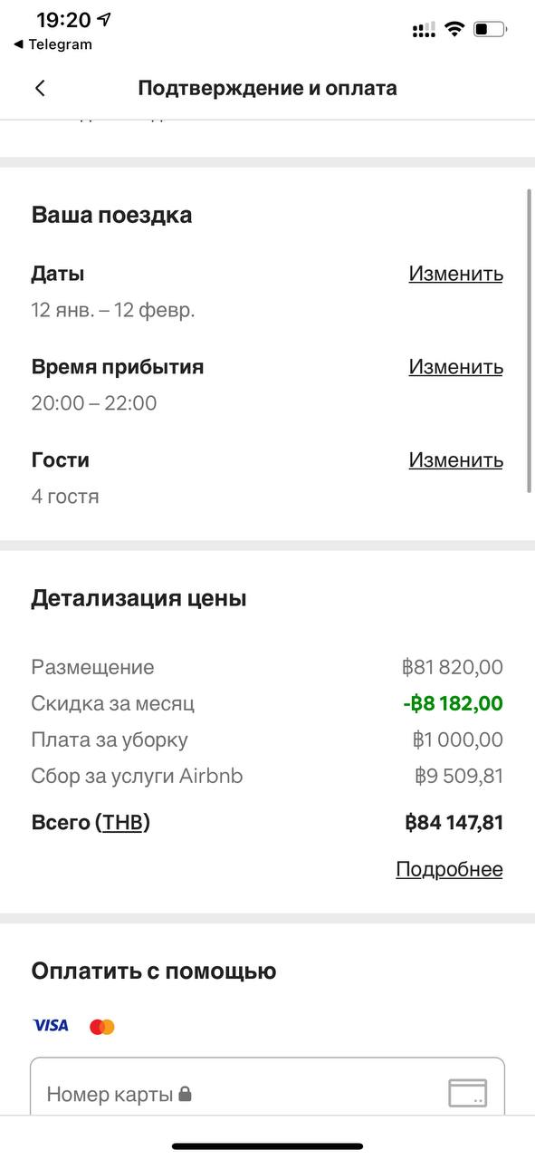Tap the THB currency link
This screenshot has height=1160, width=535.
[122, 823]
